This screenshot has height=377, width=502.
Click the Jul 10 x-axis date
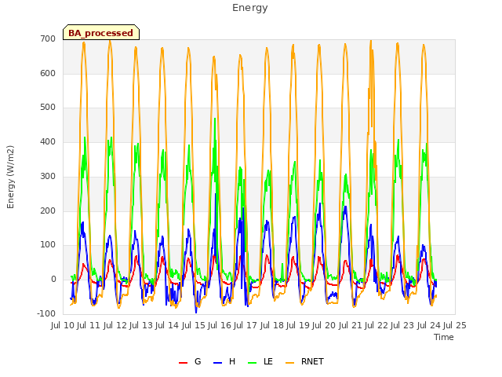click(63, 326)
